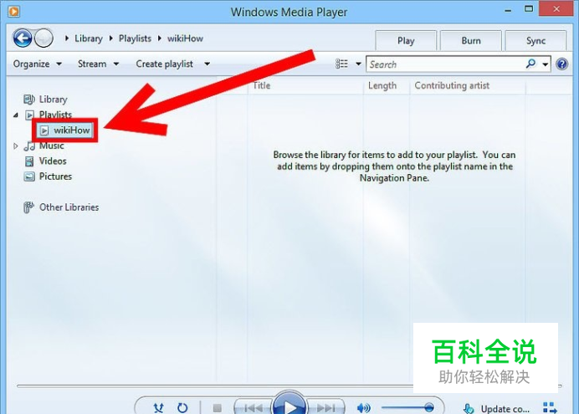
Task: Switch to the Sync tab
Action: [535, 41]
